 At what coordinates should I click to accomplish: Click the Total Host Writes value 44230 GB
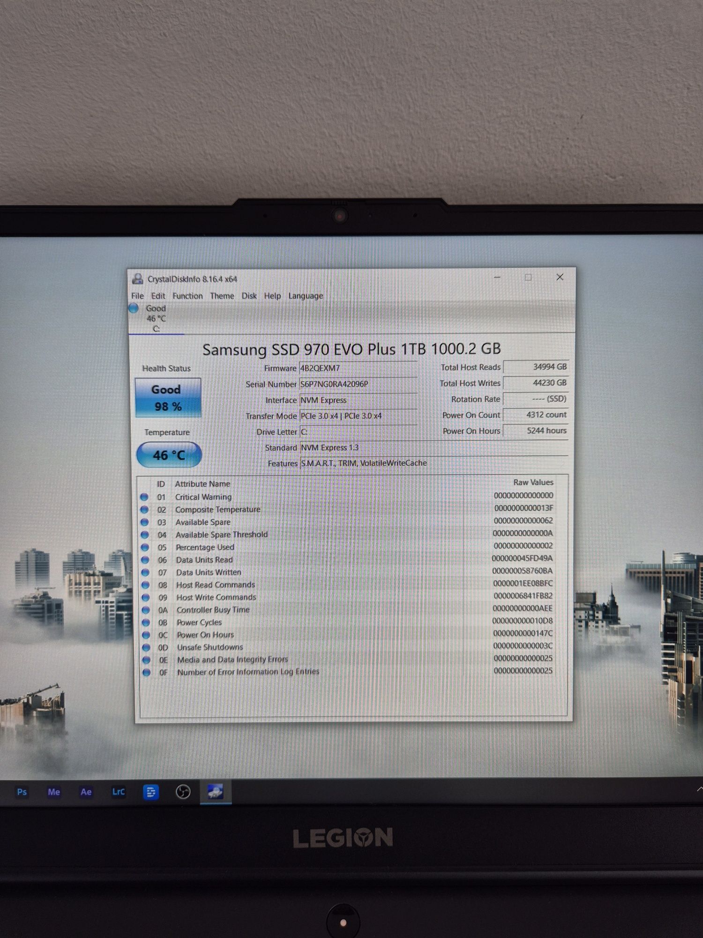[x=536, y=383]
